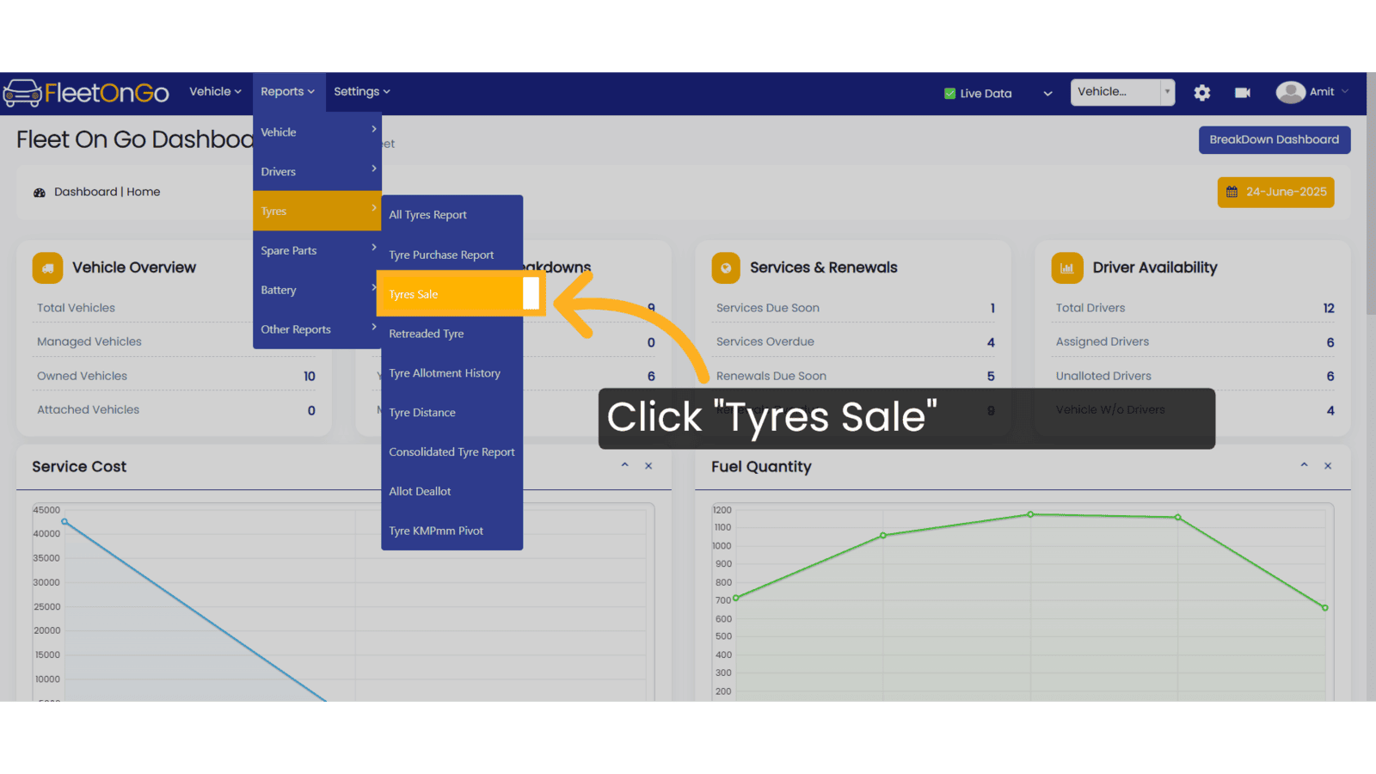This screenshot has width=1376, height=774.
Task: Open Tyre Distance report
Action: click(x=451, y=413)
